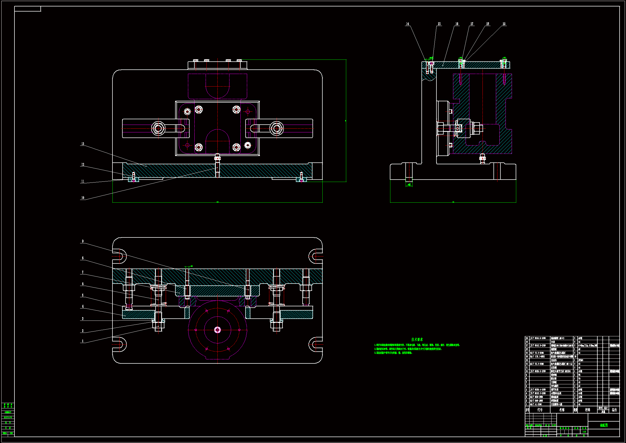
Task: Click part callout number 5
Action: pyautogui.click(x=83, y=295)
